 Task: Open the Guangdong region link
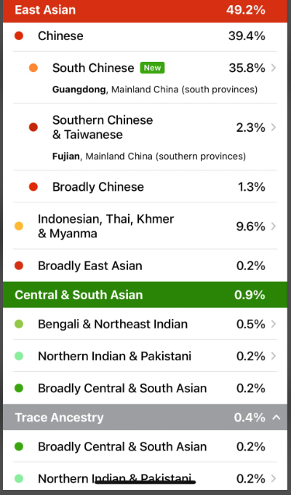79,90
